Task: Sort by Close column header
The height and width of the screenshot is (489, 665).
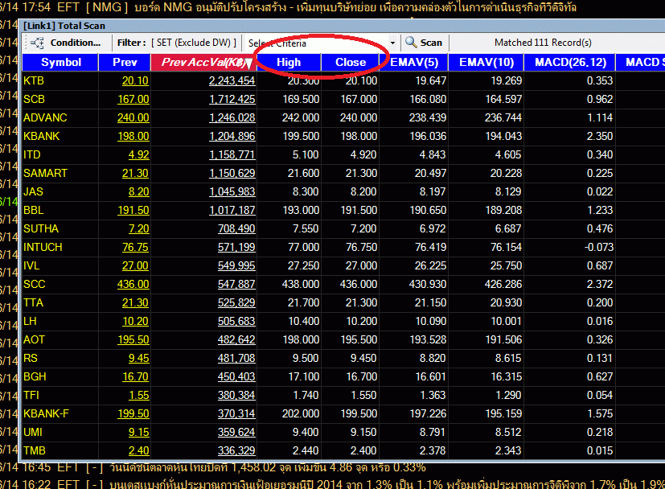Action: 351,63
